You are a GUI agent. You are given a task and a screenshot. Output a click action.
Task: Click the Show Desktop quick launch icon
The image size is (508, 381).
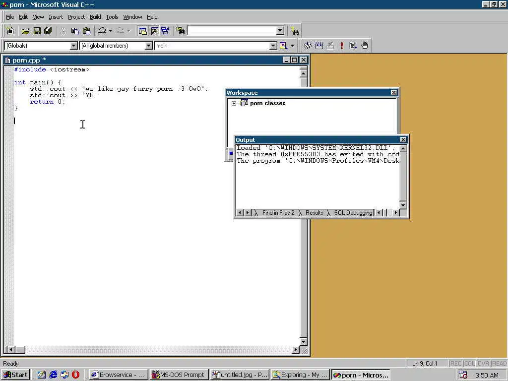coord(42,375)
